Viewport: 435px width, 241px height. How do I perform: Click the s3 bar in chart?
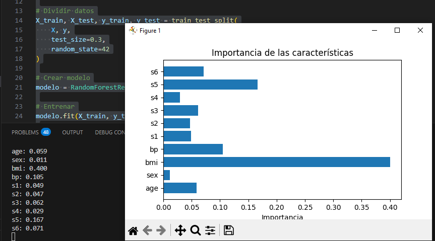[181, 111]
